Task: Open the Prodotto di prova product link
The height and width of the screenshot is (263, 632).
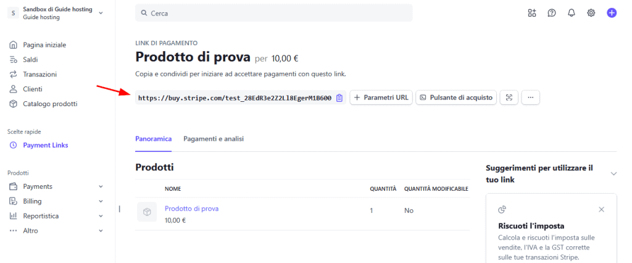Action: (x=192, y=209)
